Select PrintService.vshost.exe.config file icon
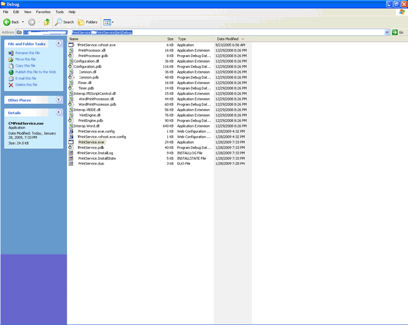 tap(71, 137)
